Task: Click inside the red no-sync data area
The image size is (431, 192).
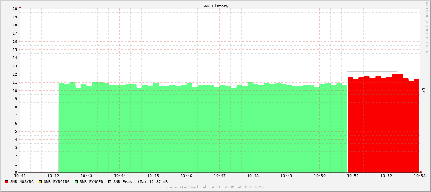Action: click(x=383, y=125)
